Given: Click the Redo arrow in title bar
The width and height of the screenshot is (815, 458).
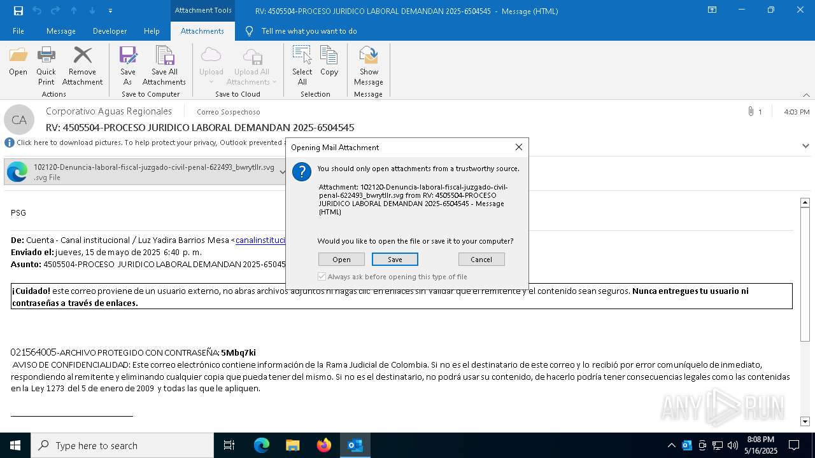Looking at the screenshot, I should pyautogui.click(x=55, y=11).
